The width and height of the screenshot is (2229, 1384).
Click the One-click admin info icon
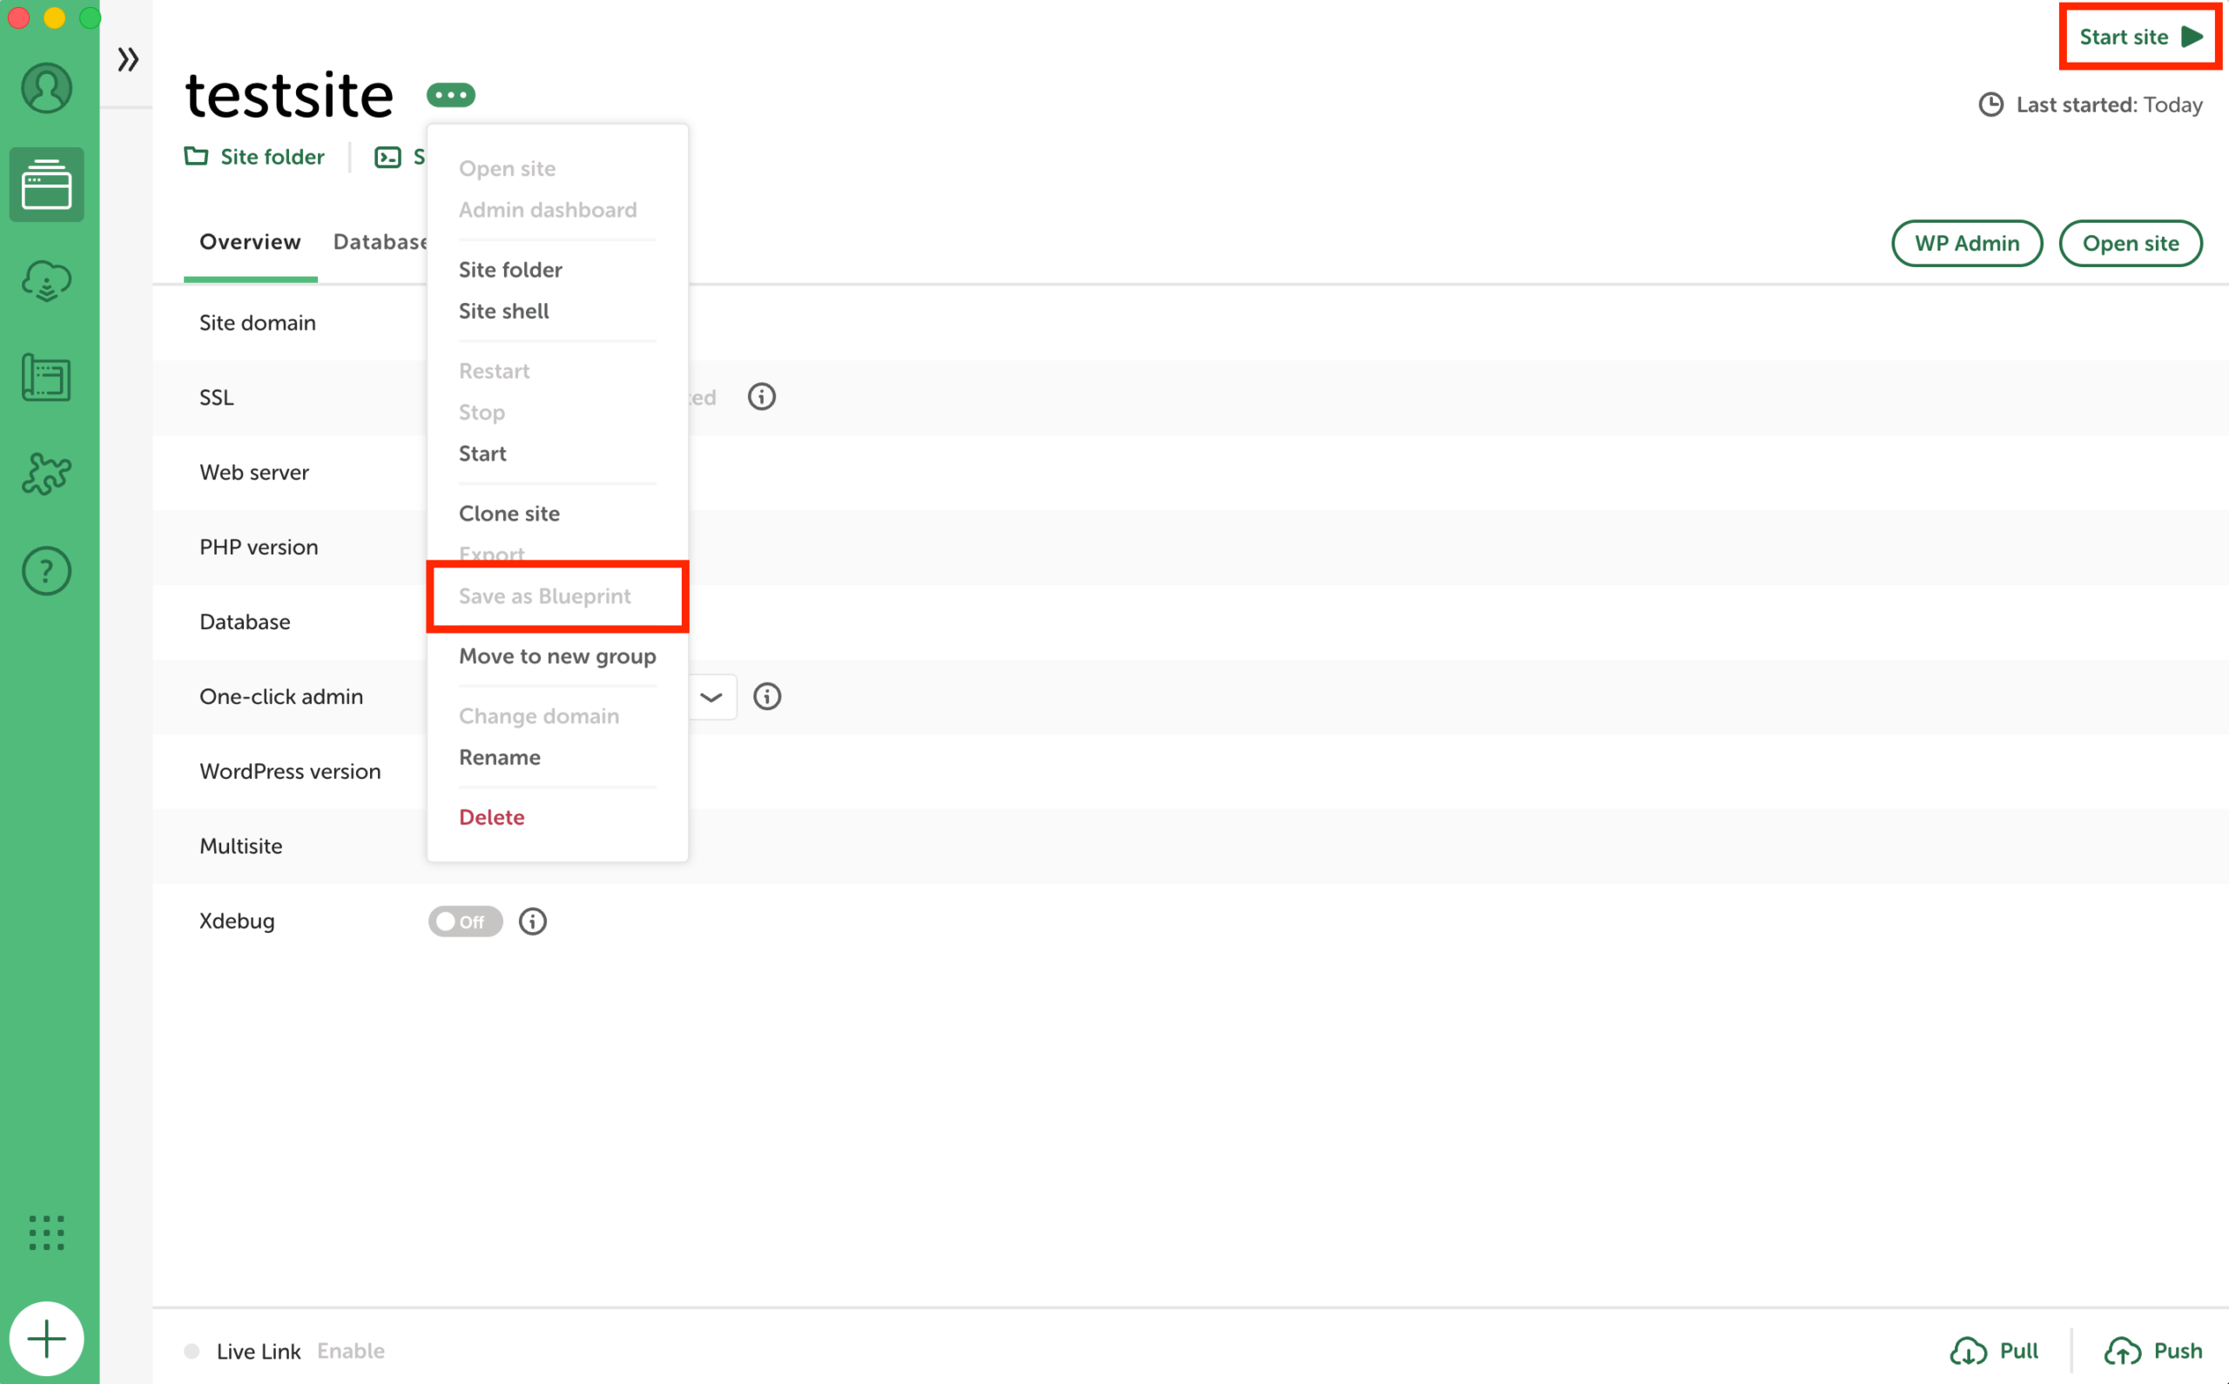pos(767,696)
